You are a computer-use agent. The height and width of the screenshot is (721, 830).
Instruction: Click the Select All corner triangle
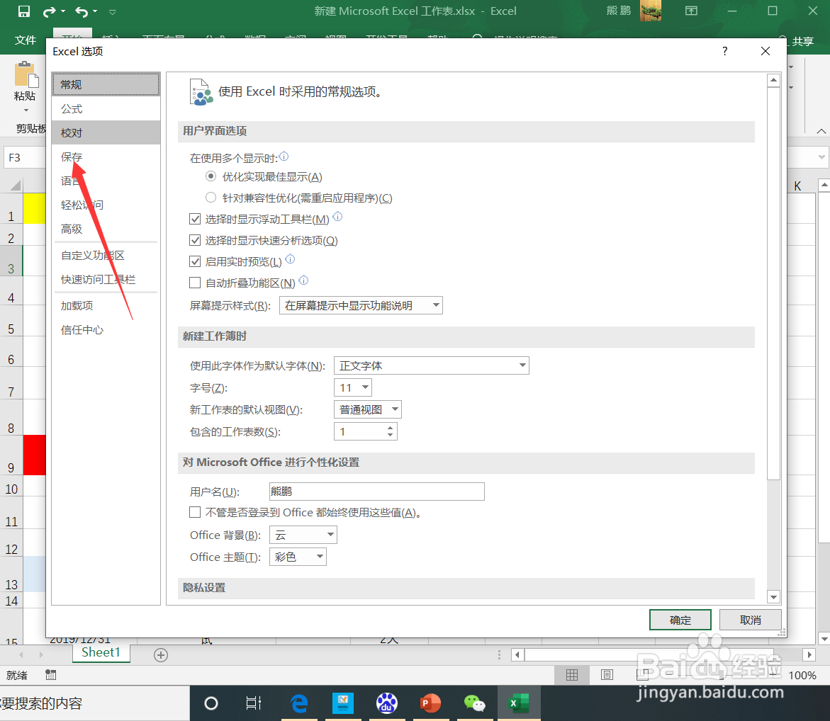pos(16,185)
